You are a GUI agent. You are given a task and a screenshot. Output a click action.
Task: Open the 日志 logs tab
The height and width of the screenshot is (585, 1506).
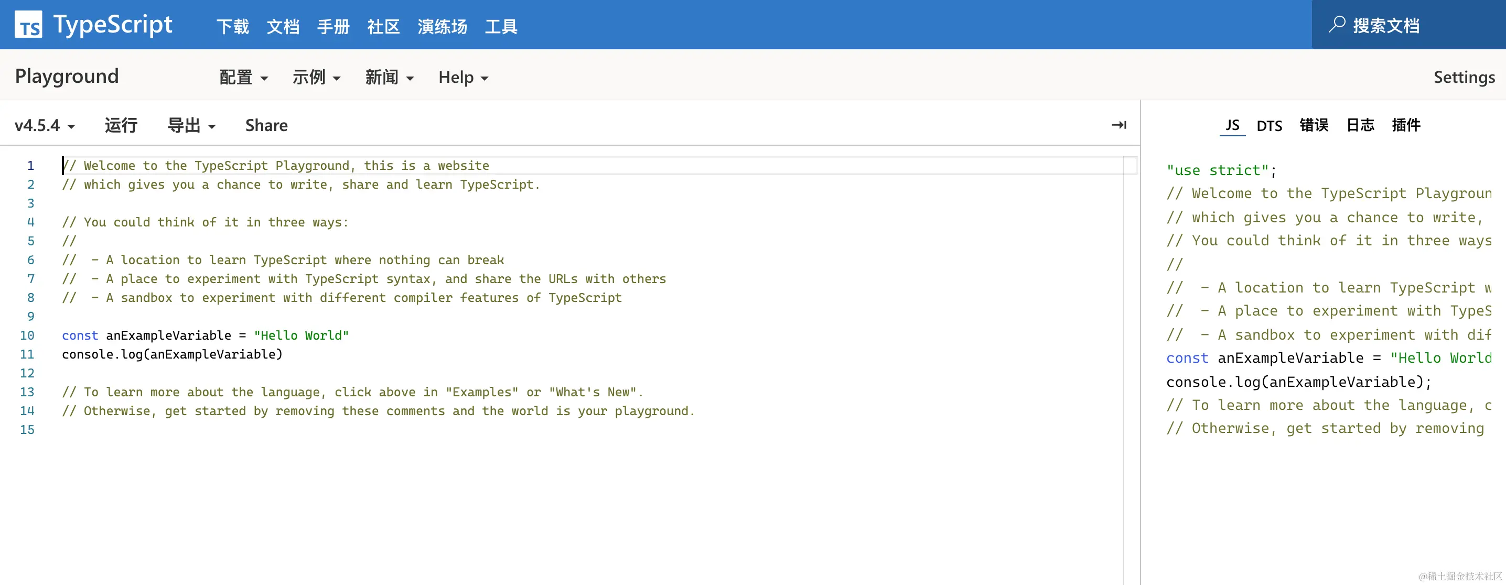click(x=1360, y=125)
